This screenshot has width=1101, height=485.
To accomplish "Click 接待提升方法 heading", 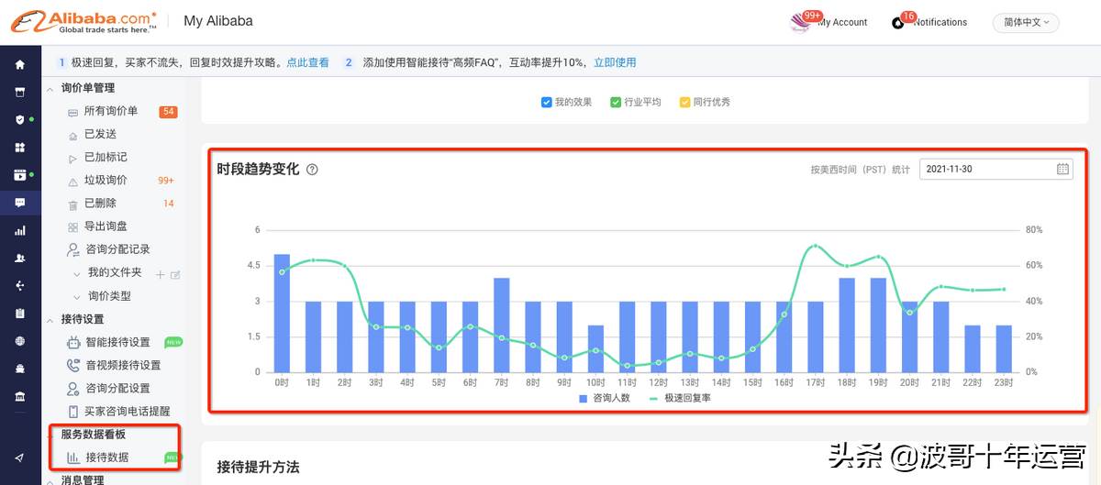I will click(258, 468).
